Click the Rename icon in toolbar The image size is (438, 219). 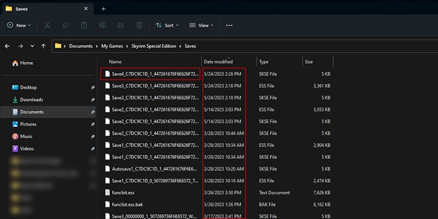point(103,25)
